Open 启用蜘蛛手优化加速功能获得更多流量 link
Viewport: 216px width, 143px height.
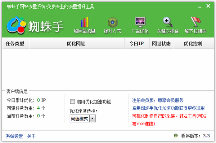click(x=168, y=108)
